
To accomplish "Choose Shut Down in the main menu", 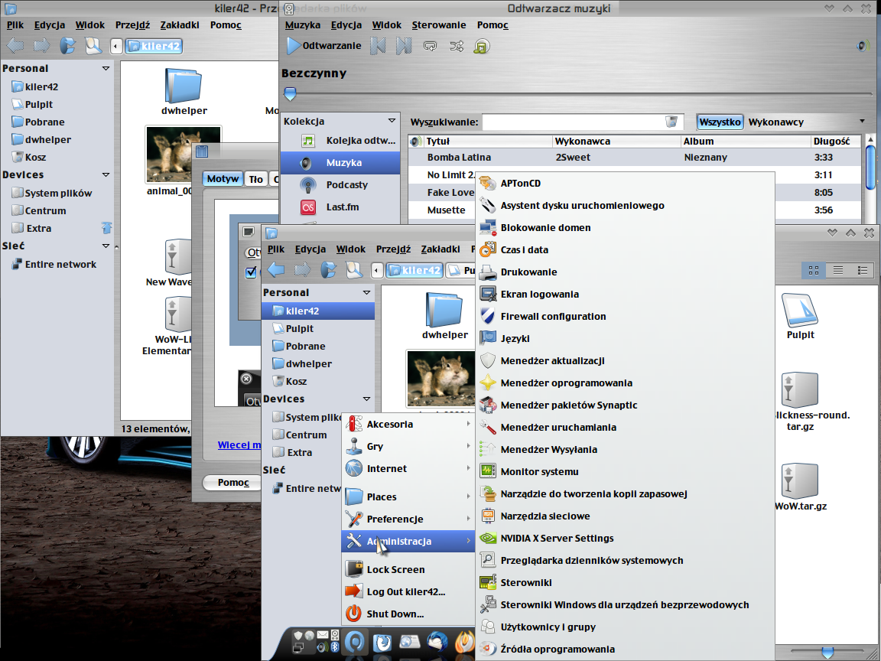I will tap(408, 614).
